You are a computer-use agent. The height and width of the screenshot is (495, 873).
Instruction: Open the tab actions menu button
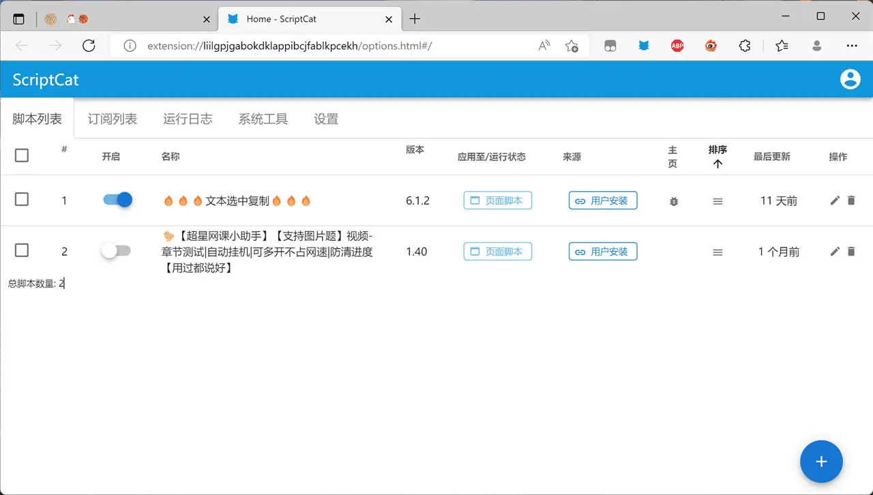tap(18, 19)
